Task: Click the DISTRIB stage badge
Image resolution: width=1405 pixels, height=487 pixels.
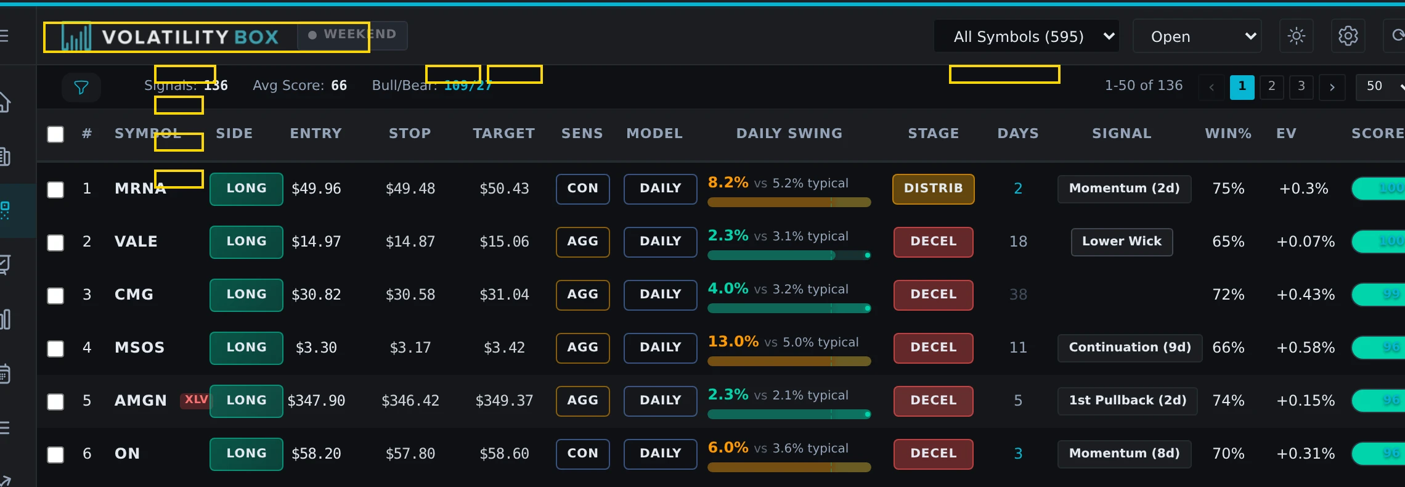Action: (x=933, y=189)
